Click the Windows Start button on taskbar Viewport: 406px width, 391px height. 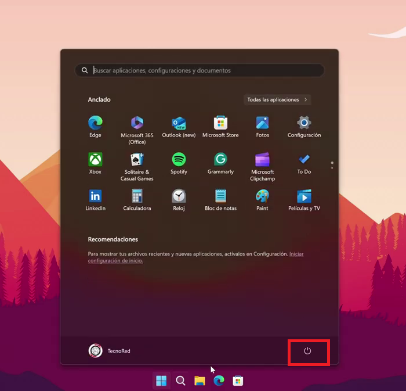point(161,381)
